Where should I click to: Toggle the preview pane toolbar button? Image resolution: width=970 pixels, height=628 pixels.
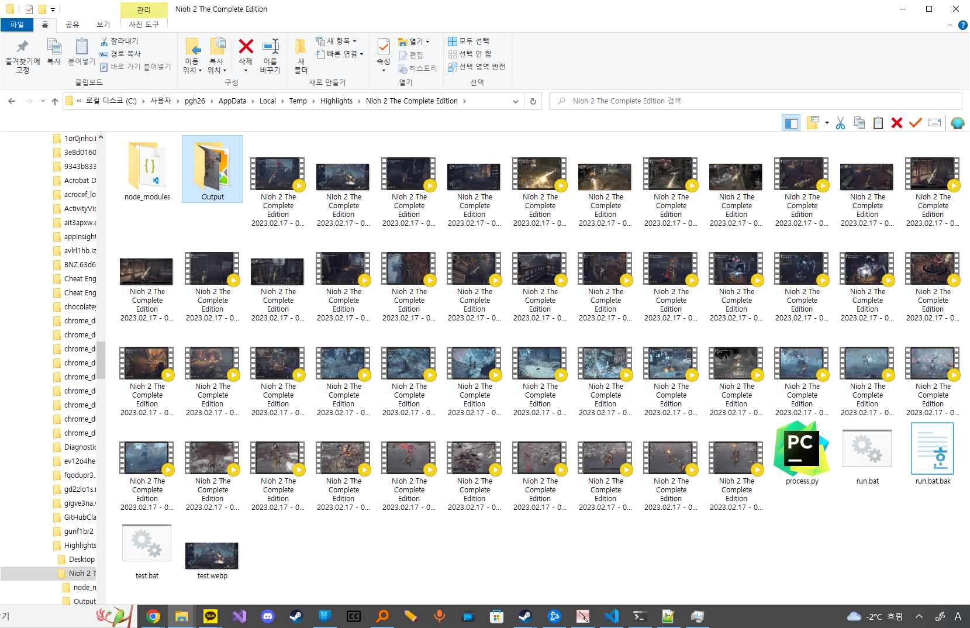pyautogui.click(x=791, y=123)
